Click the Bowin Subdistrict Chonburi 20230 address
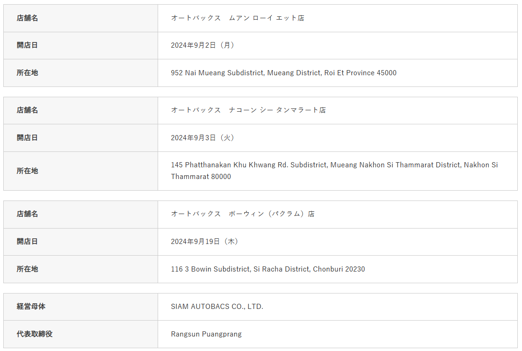Viewport: 522px width, 351px height. click(268, 269)
